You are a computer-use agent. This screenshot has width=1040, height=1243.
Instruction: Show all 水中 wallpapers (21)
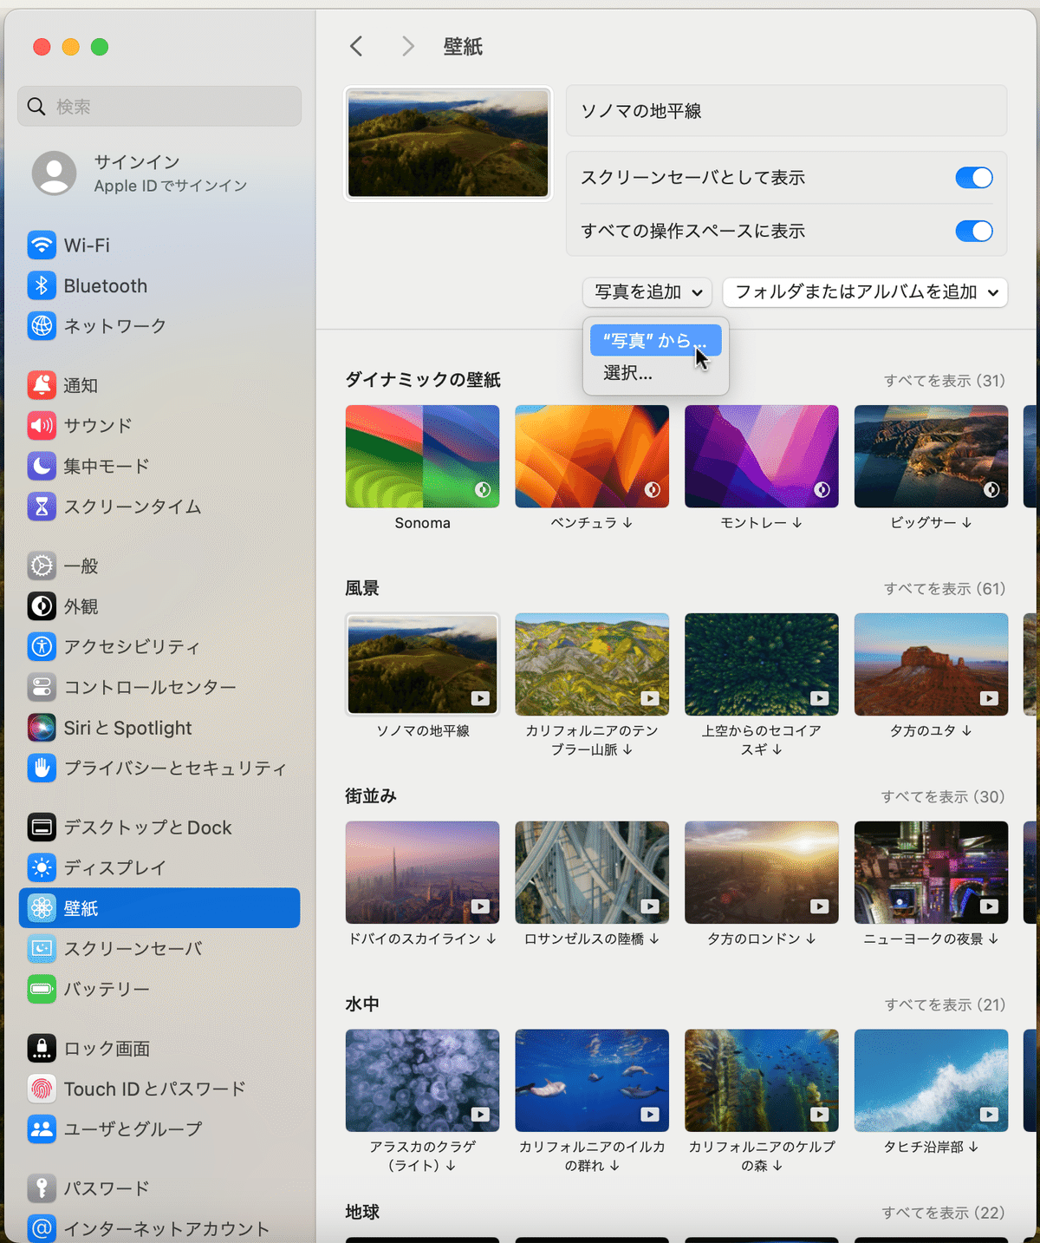[x=945, y=1004]
